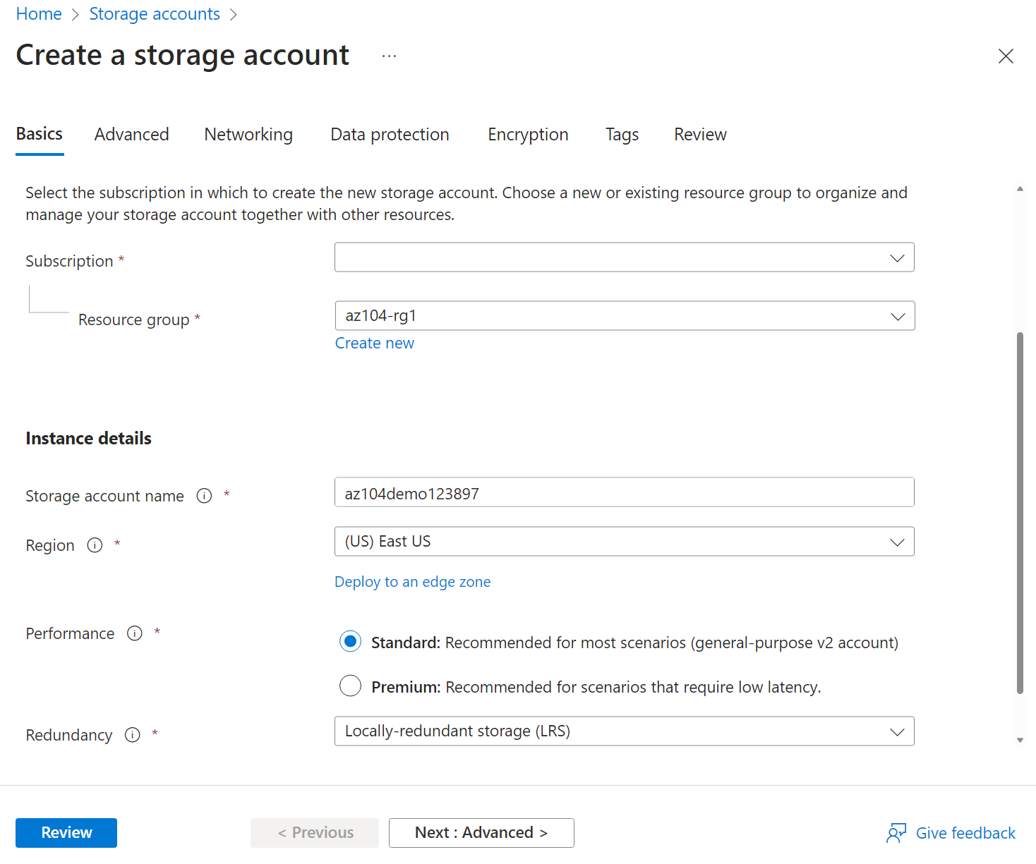Click Next : Advanced button
The width and height of the screenshot is (1036, 864).
[481, 833]
